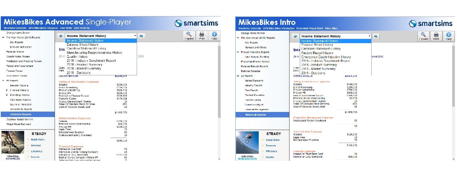Choose Manufacturing Responsiveness History in the dropdown
This screenshot has height=184, width=457.
pyautogui.click(x=94, y=53)
